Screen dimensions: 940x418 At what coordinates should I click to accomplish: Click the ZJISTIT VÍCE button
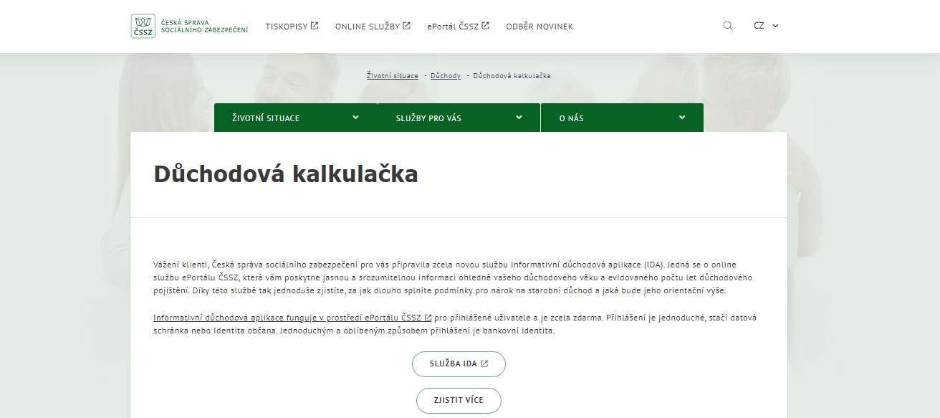click(x=459, y=400)
